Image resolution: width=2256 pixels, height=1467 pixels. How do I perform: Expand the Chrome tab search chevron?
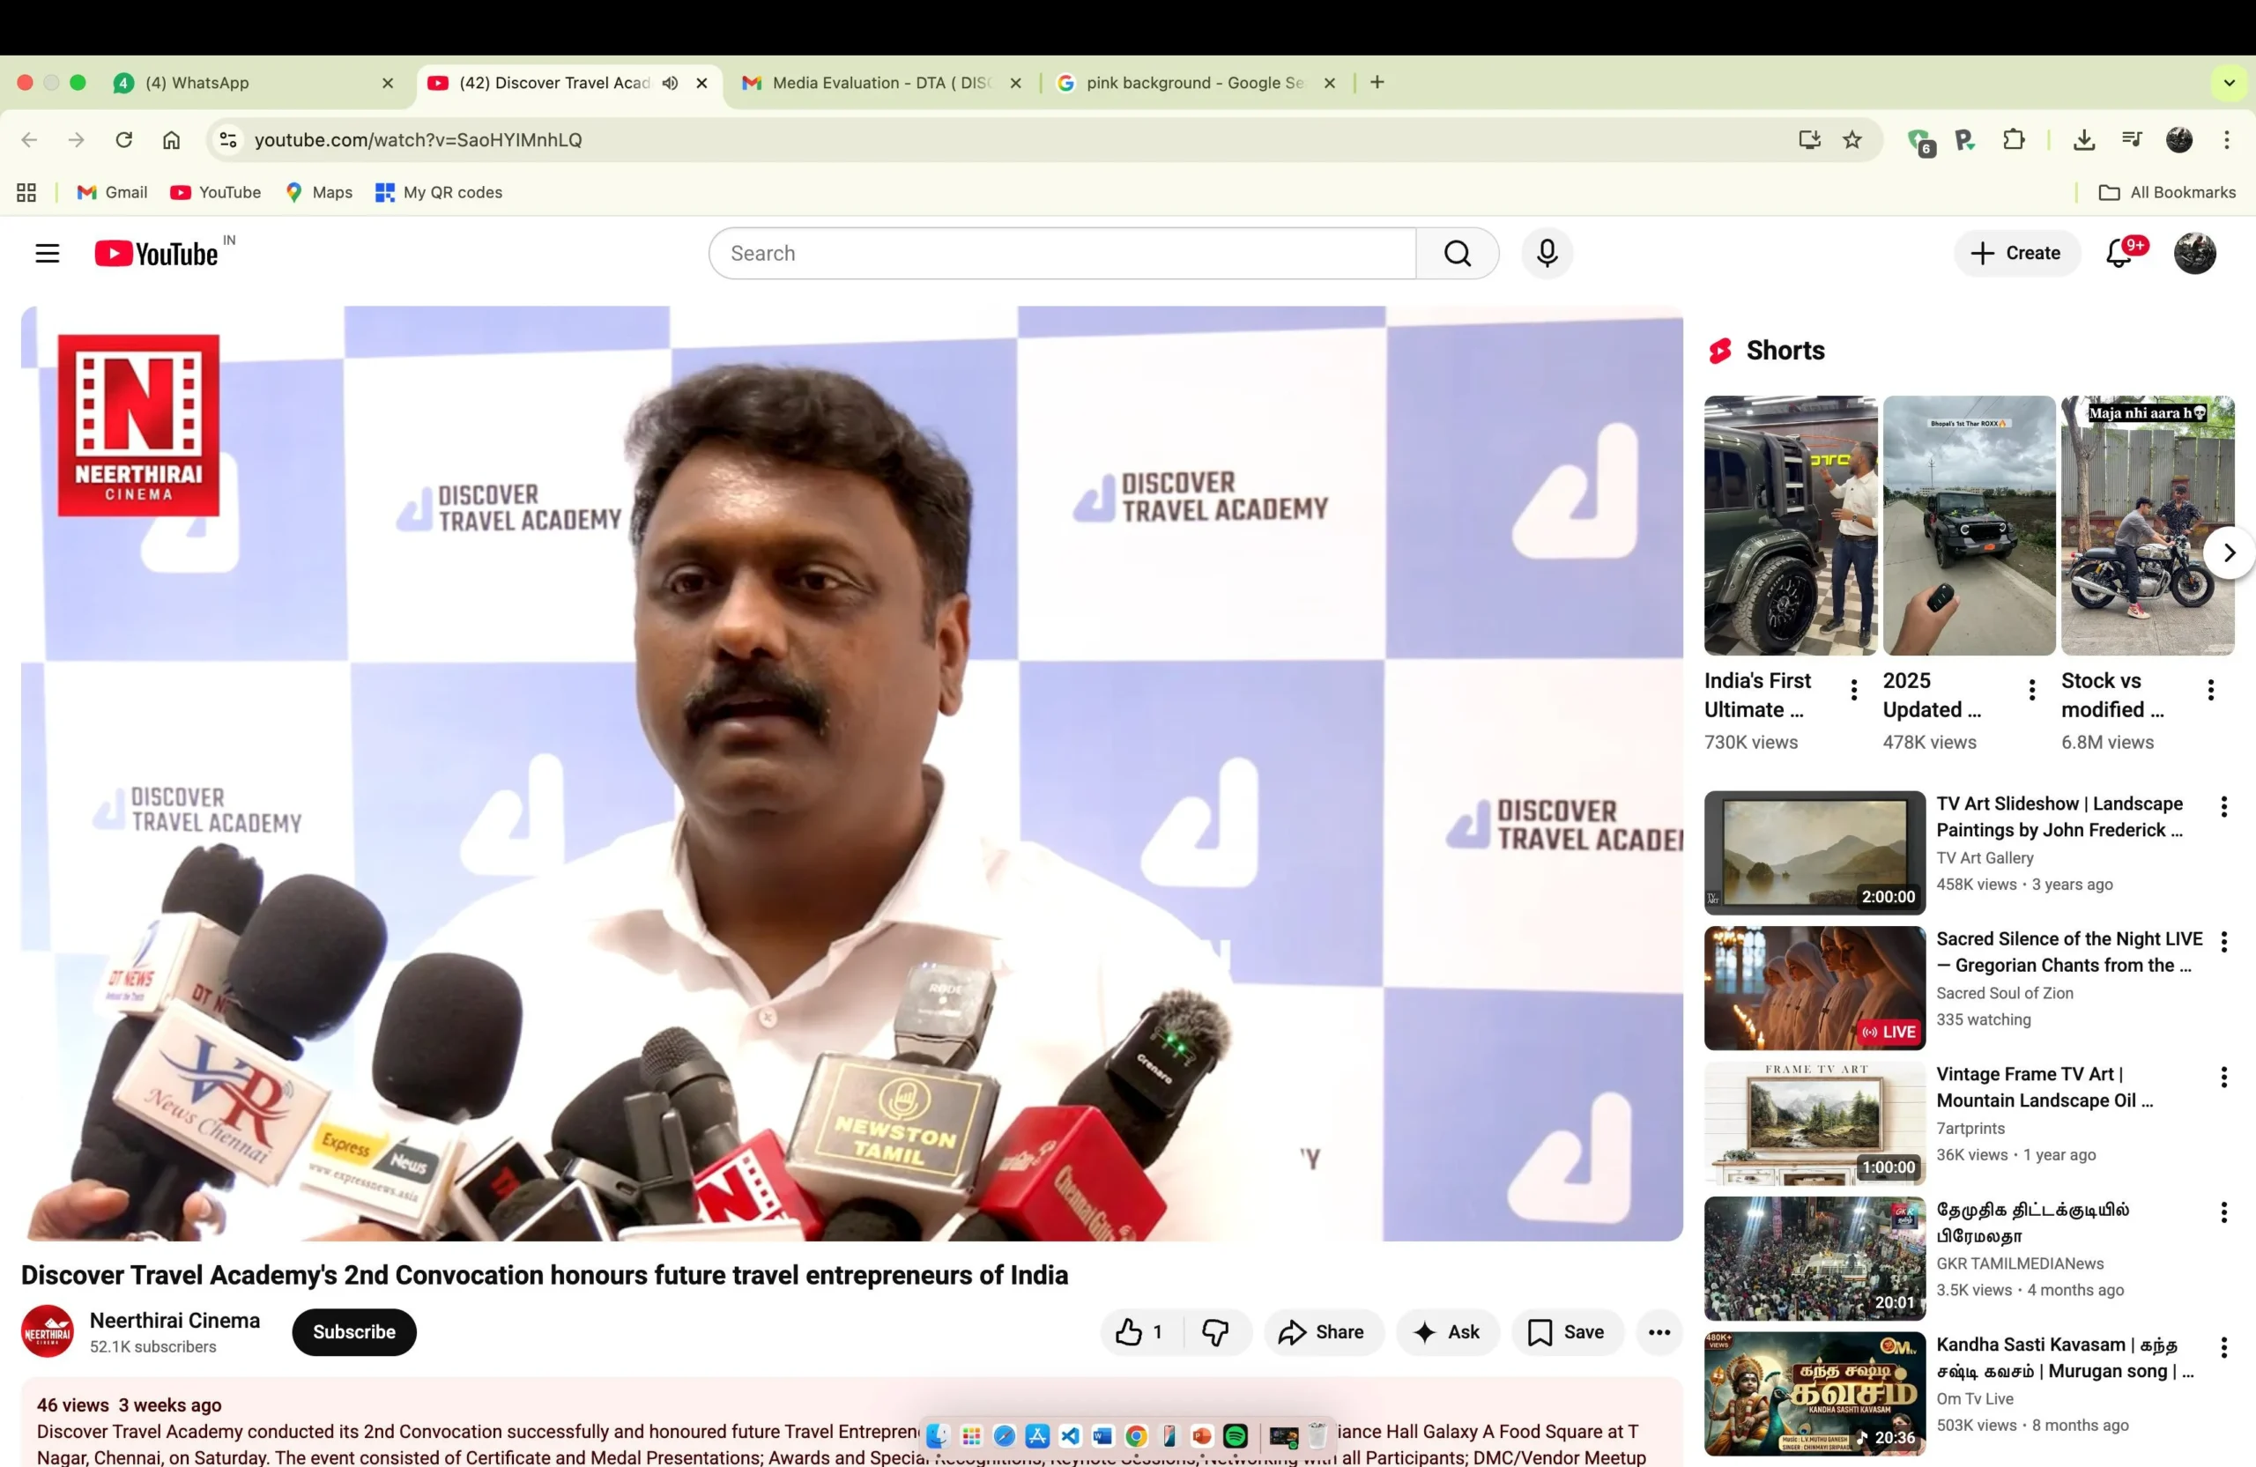2229,84
